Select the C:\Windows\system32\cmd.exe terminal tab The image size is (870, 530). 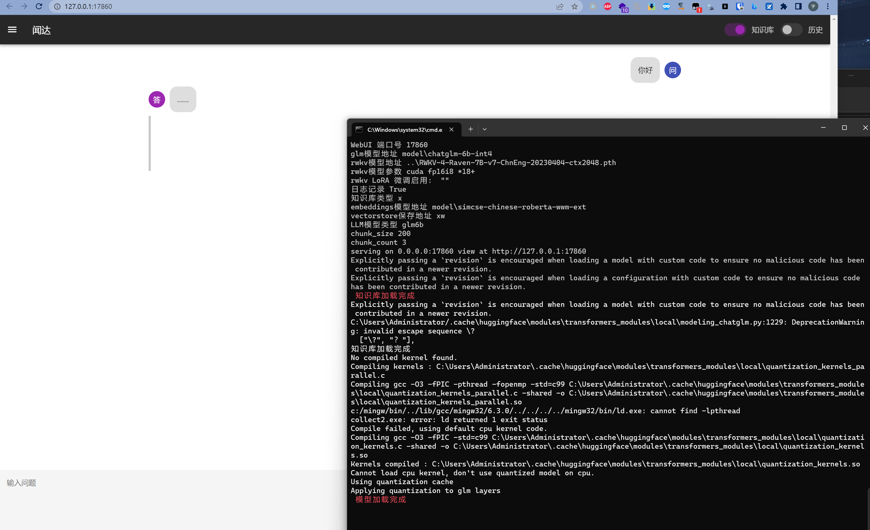[x=404, y=130]
